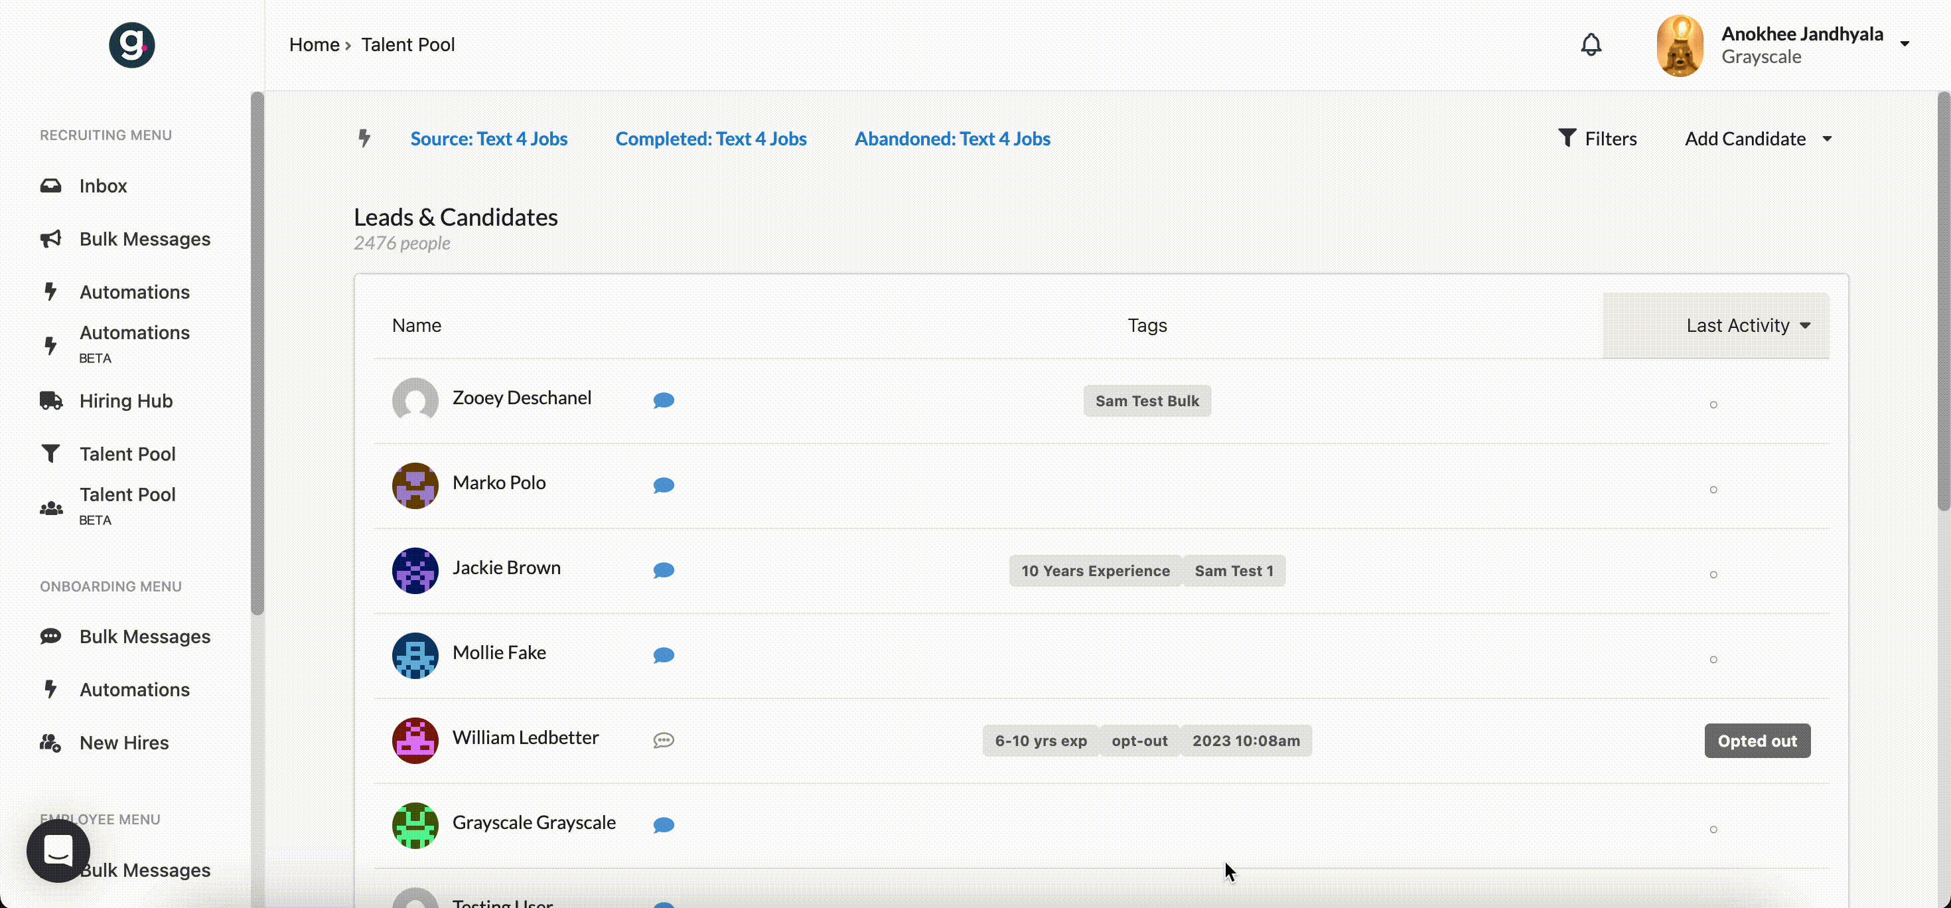The image size is (1951, 908).
Task: Click Zooey Deschanel's blue chat bubble icon
Action: coord(664,400)
